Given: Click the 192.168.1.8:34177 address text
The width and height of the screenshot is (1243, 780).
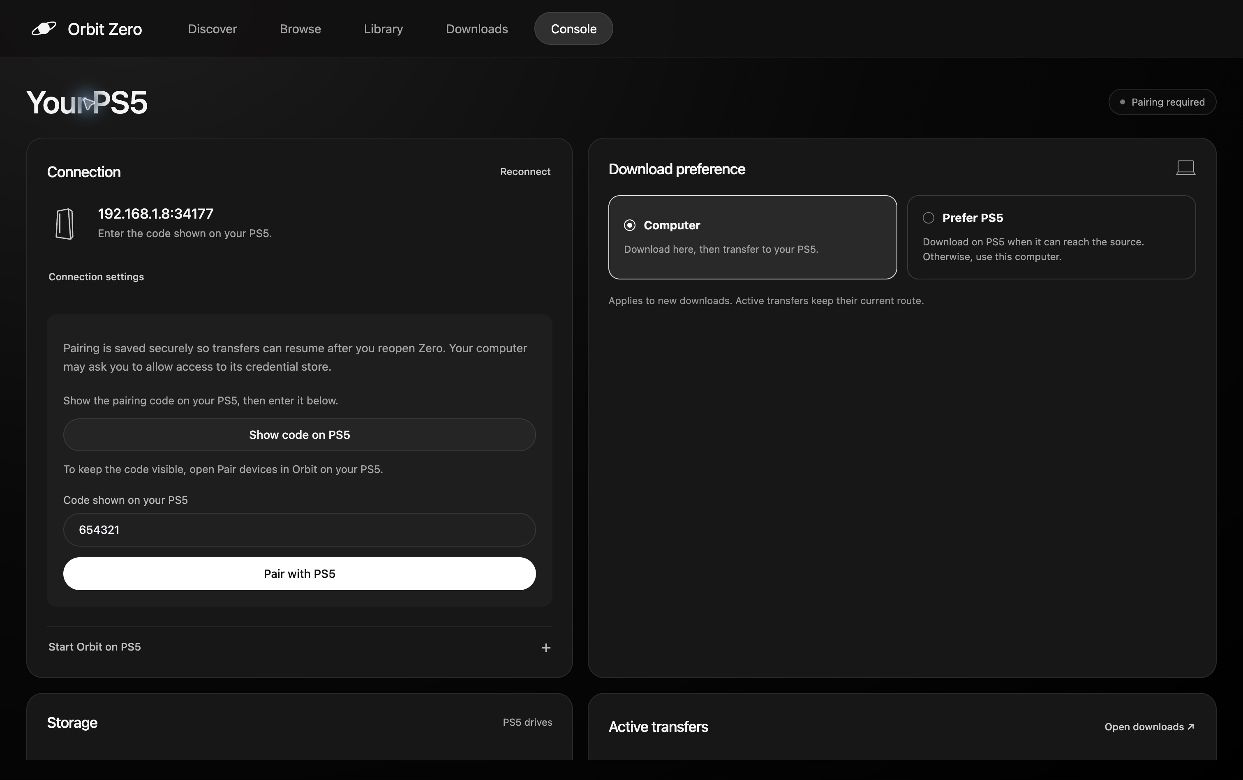Looking at the screenshot, I should (155, 214).
